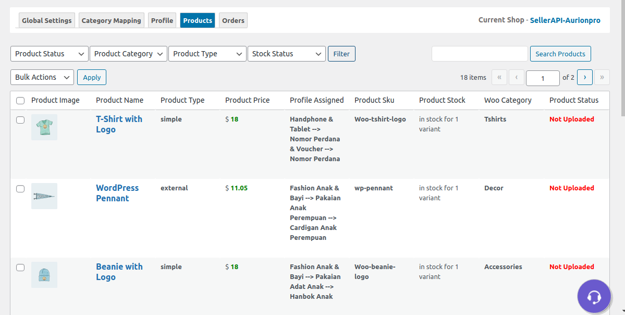Click the WordPress Pennant product image
The width and height of the screenshot is (625, 315).
click(44, 196)
